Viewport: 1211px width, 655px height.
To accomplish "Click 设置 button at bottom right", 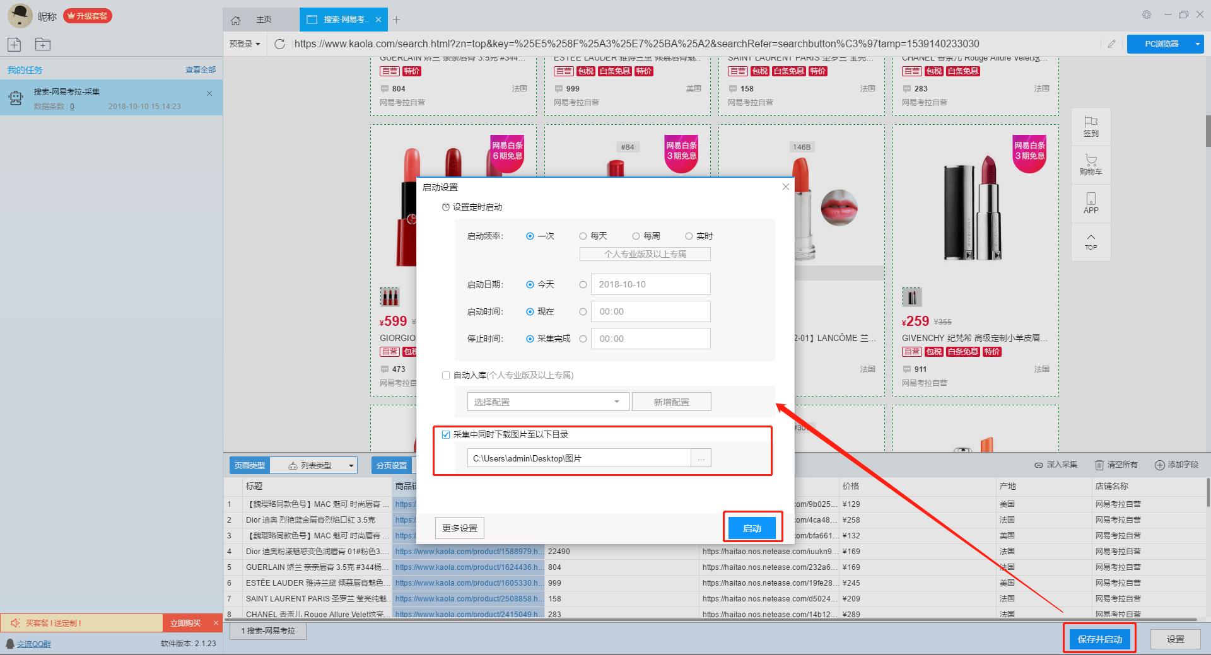I will click(x=1175, y=639).
